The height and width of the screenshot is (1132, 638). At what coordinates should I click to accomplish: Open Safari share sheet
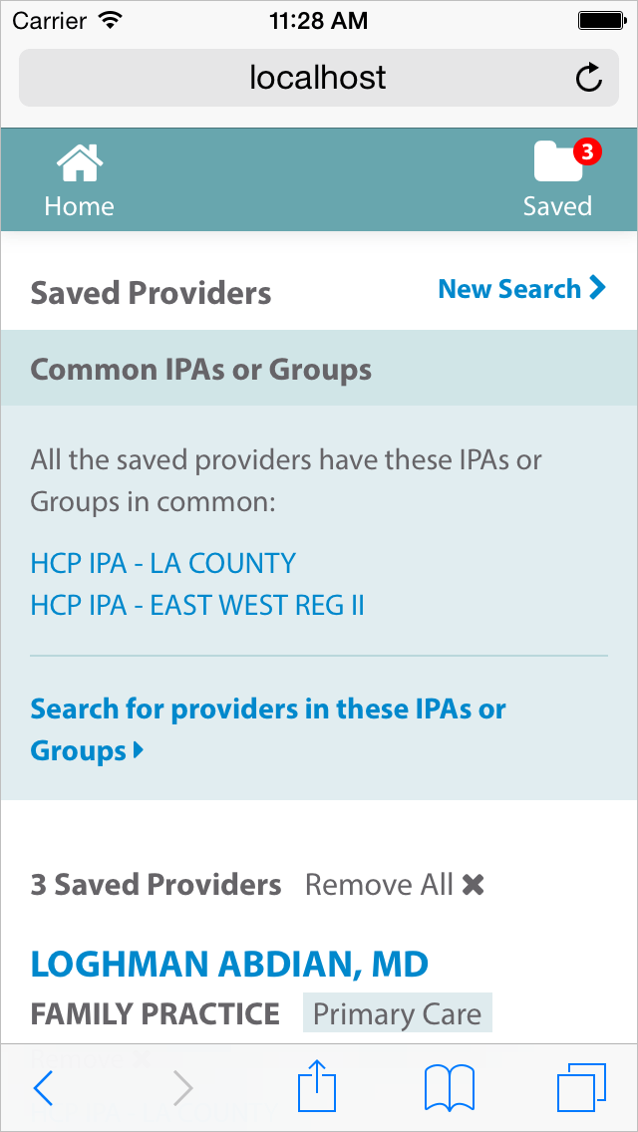pos(318,1086)
